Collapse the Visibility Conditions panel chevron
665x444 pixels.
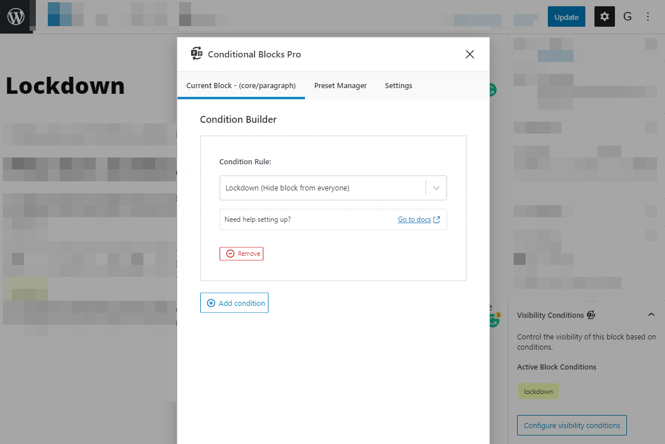651,314
